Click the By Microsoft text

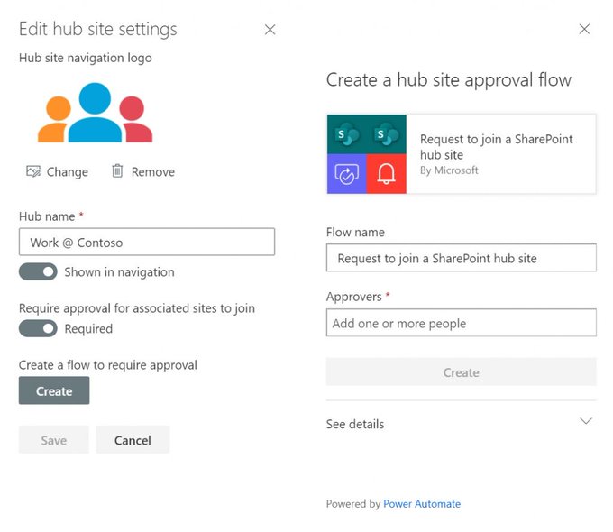point(449,170)
